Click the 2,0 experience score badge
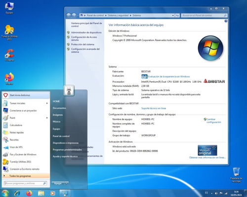 [144, 76]
